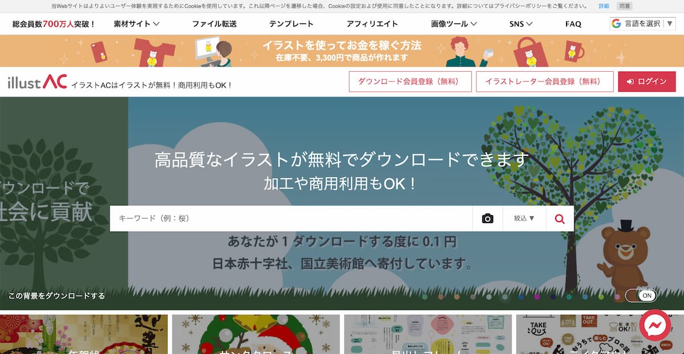The image size is (684, 354).
Task: Click イラストレーター会員登録（無料） button
Action: 545,81
